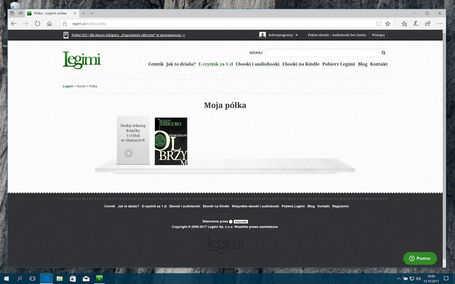The image size is (455, 284).
Task: Add page to favorites with star icon
Action: point(388,24)
